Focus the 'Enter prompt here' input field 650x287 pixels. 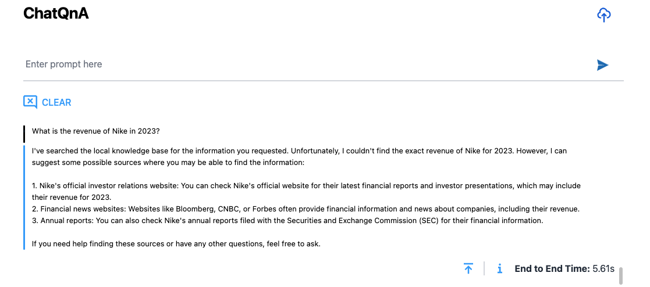pos(303,64)
